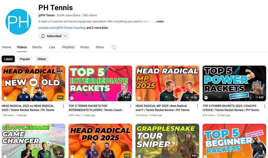Screen dimensions: 268x158
Task: Open the Head Radical MP 2025 Best Radical title
Action: click(x=162, y=108)
